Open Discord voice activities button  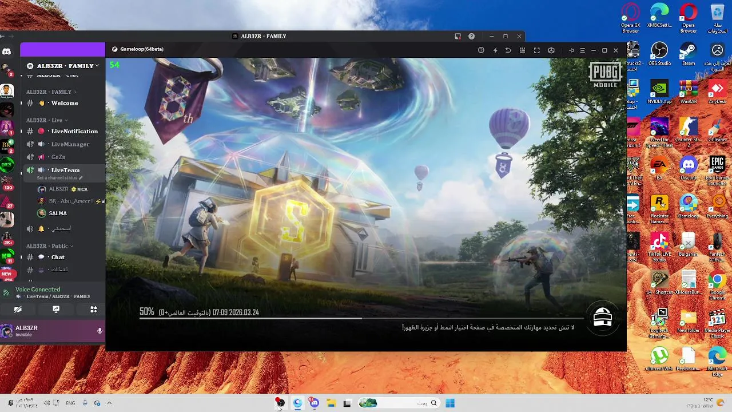[x=94, y=309]
